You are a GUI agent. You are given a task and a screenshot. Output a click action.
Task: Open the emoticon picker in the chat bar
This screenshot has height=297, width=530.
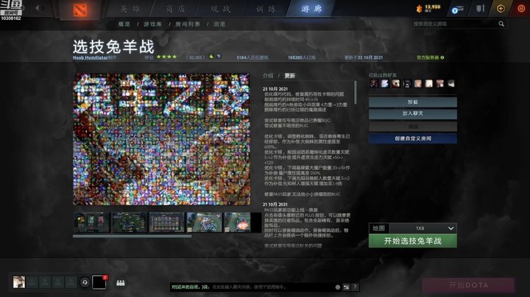[x=337, y=287]
